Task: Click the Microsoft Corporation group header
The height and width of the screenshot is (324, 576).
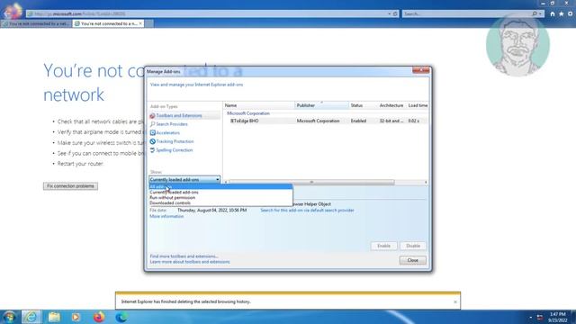Action: pyautogui.click(x=248, y=113)
